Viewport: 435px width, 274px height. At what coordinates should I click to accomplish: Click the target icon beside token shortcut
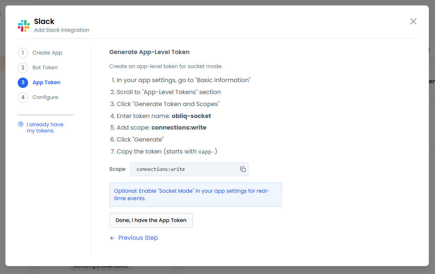pyautogui.click(x=21, y=124)
